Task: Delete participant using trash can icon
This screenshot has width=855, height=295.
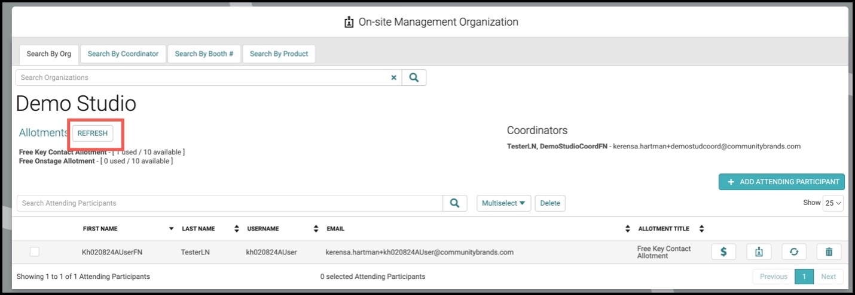Action: coord(829,252)
